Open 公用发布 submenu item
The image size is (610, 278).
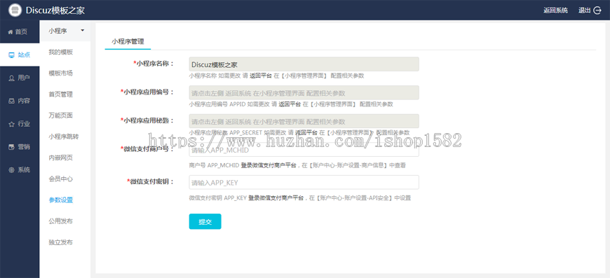61,221
